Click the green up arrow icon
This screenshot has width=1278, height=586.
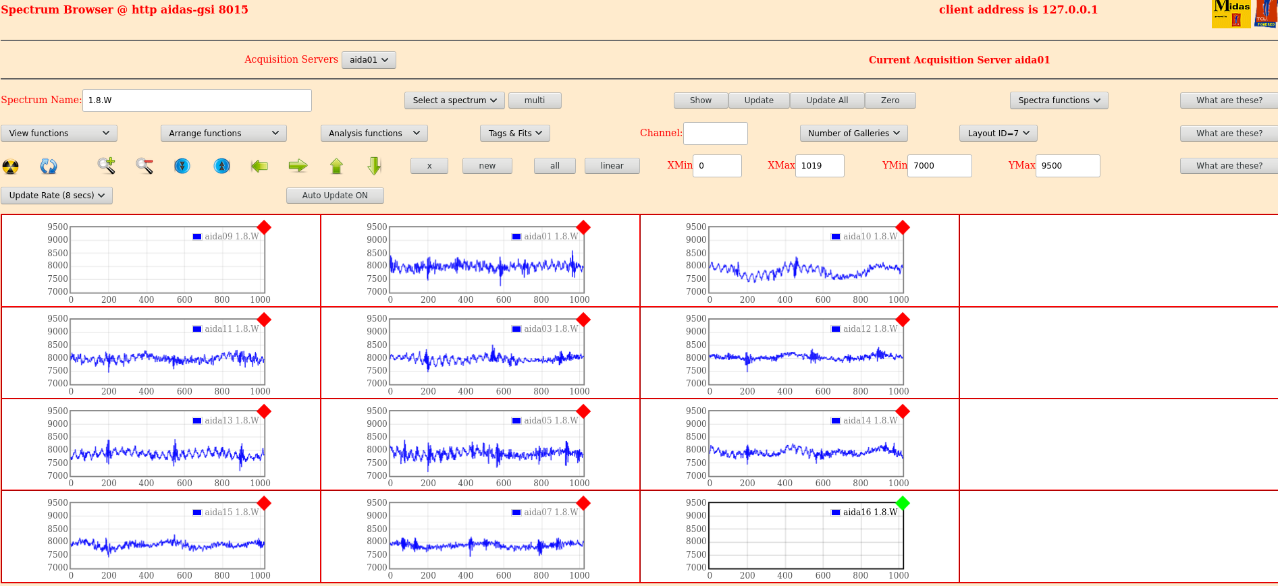336,166
